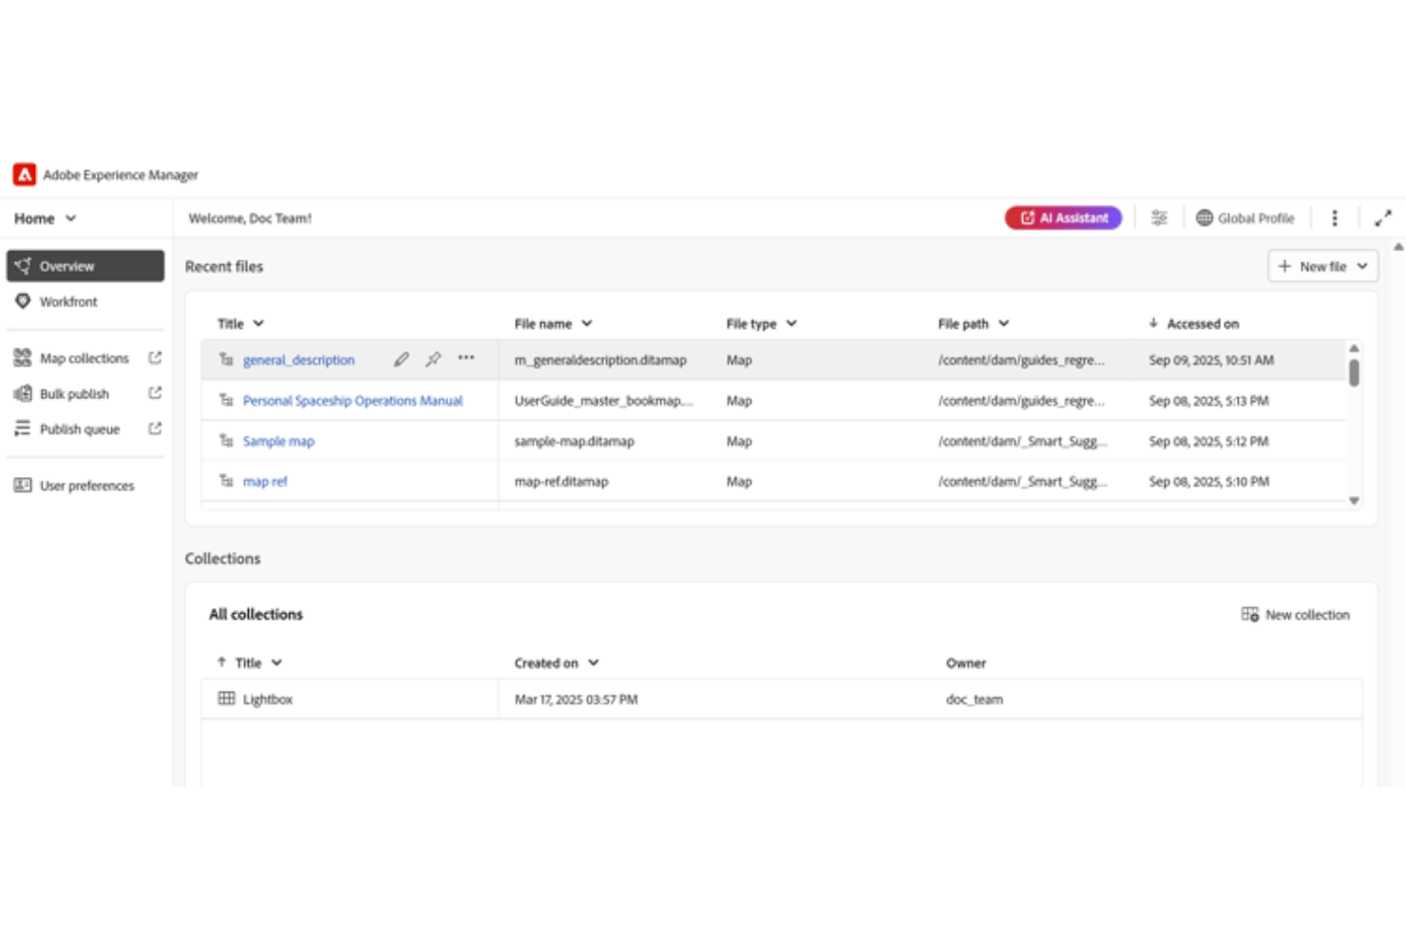Viewport: 1406px width, 938px height.
Task: Toggle fullscreen expand icon
Action: (1383, 219)
